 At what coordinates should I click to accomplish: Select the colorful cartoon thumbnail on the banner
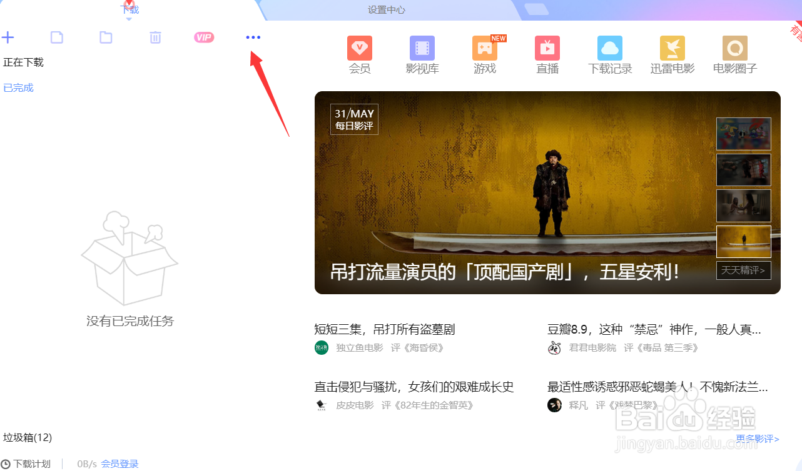pyautogui.click(x=744, y=134)
